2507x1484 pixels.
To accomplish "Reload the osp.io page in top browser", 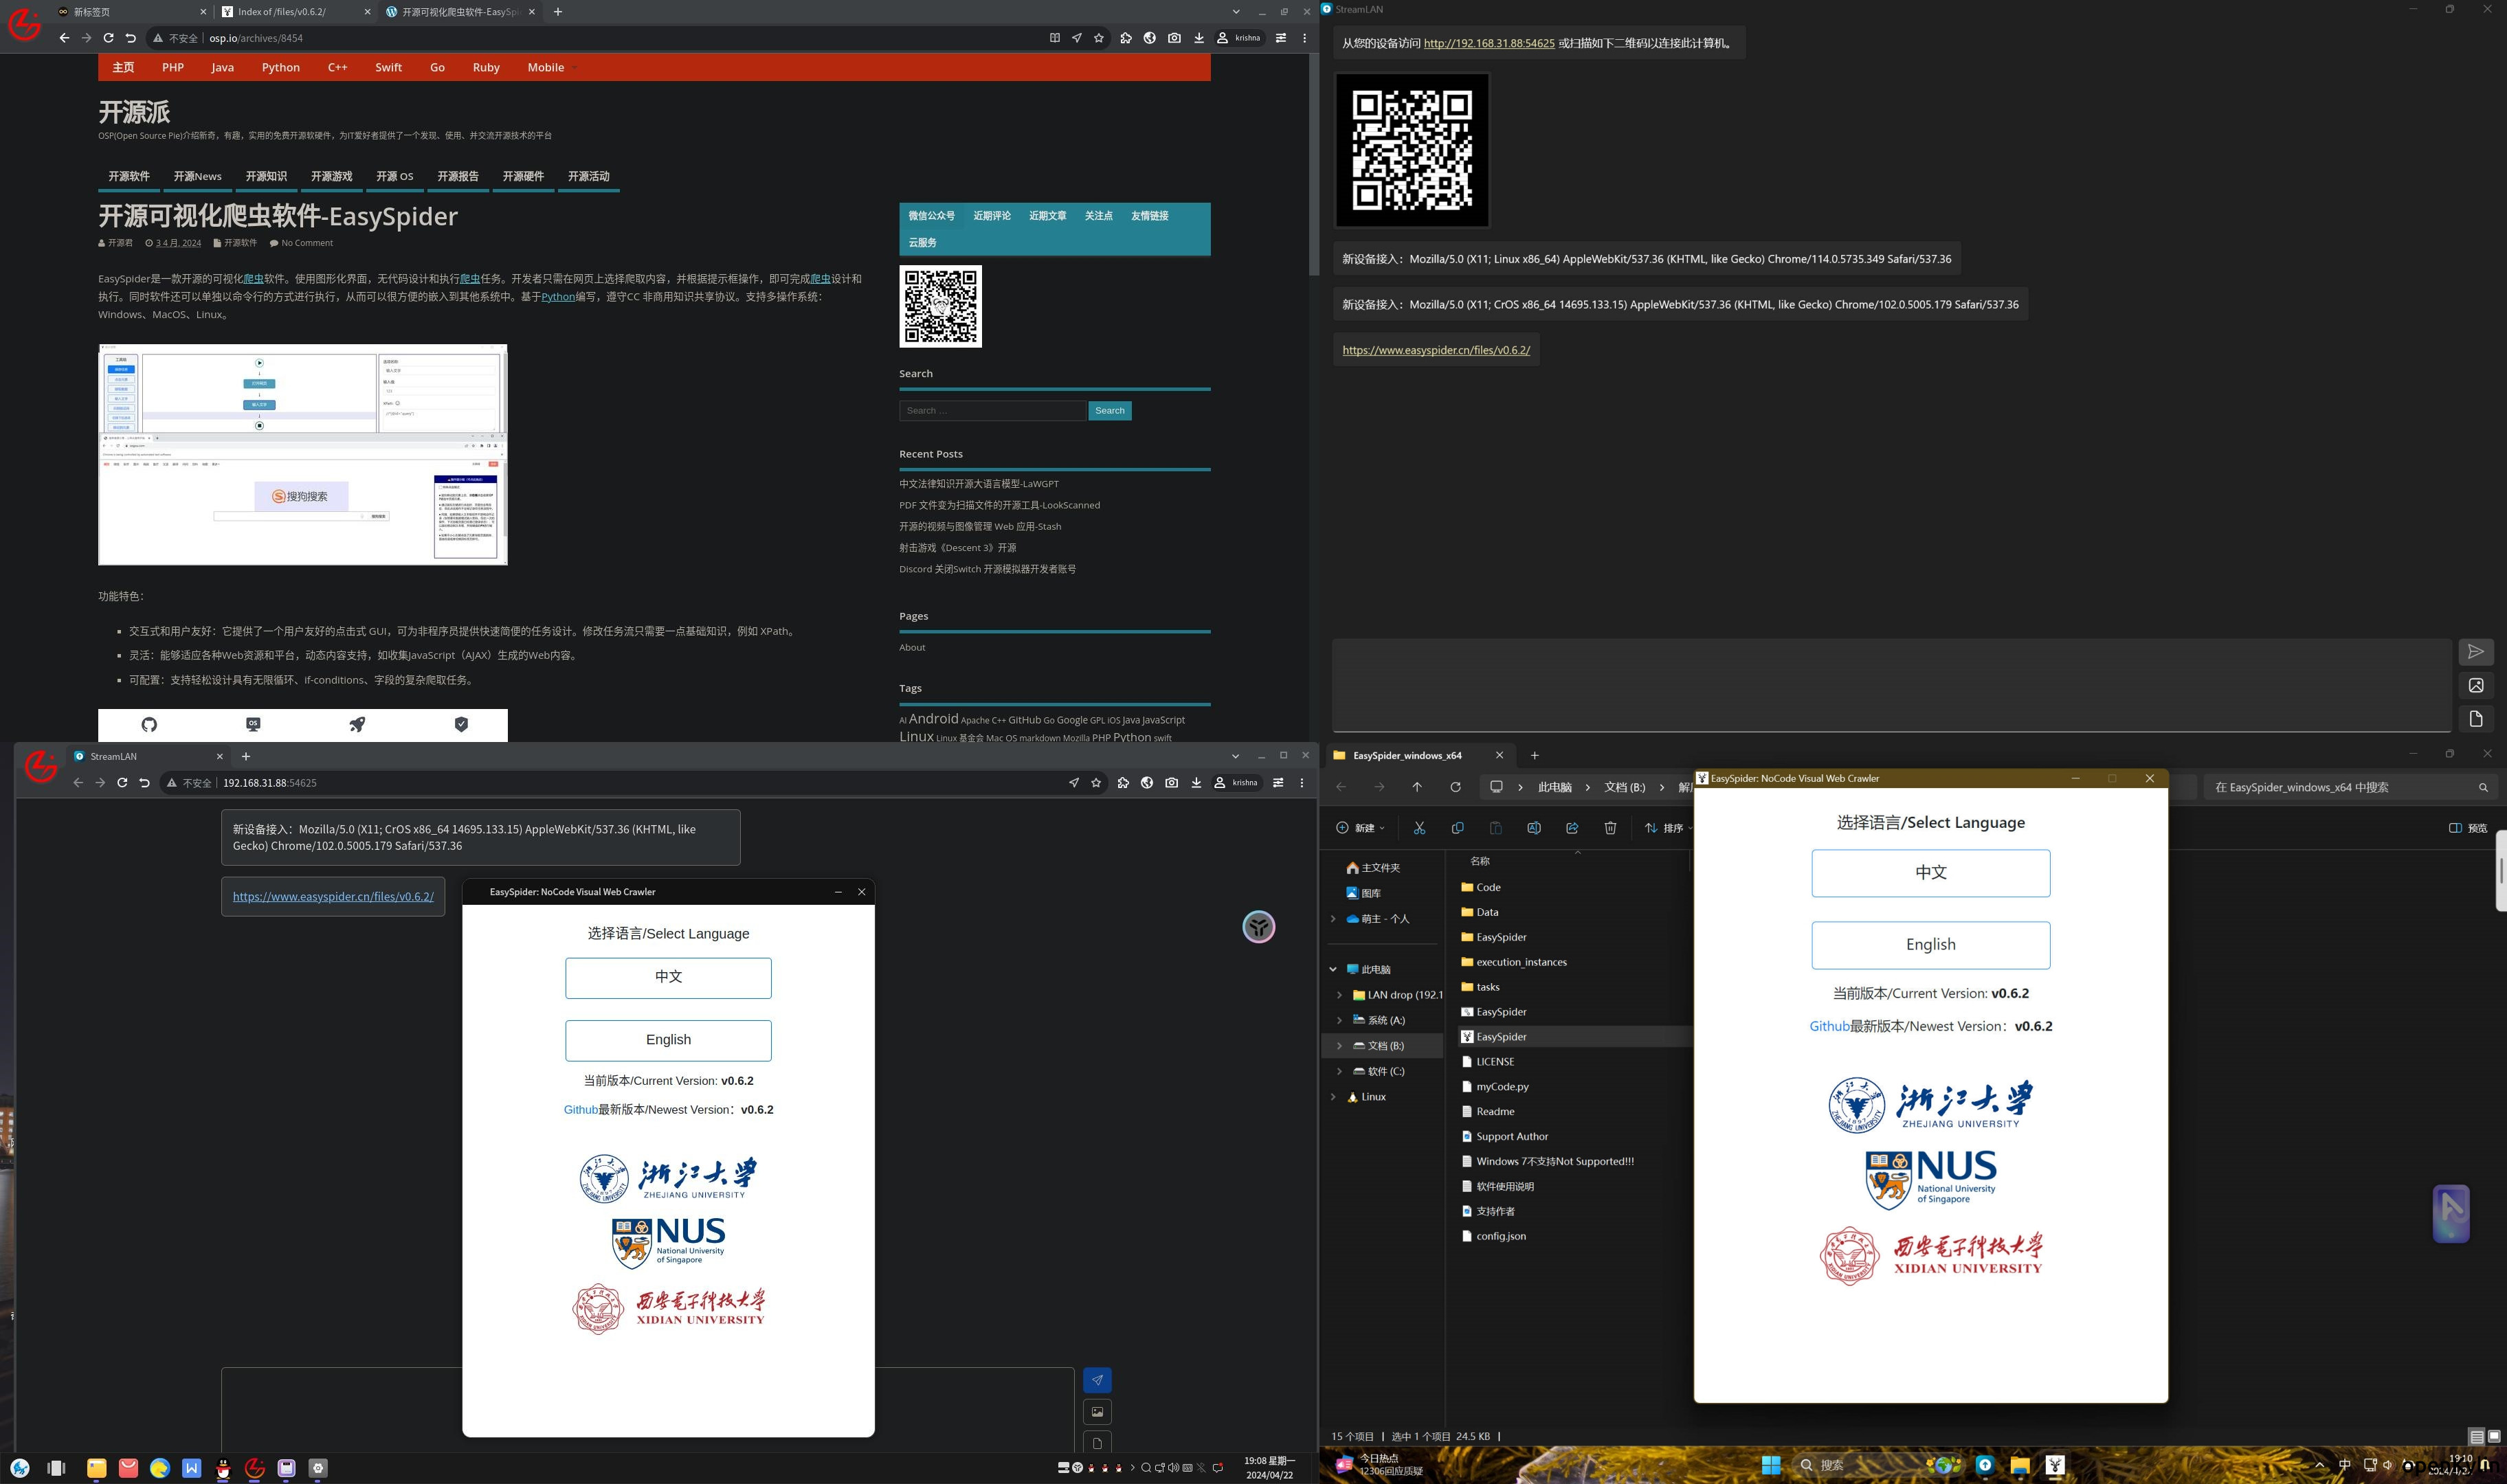I will click(x=108, y=38).
